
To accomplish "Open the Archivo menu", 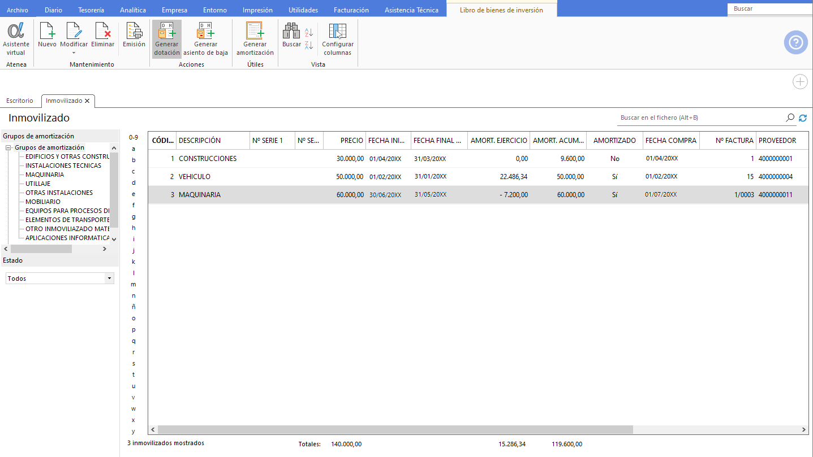I will point(17,10).
